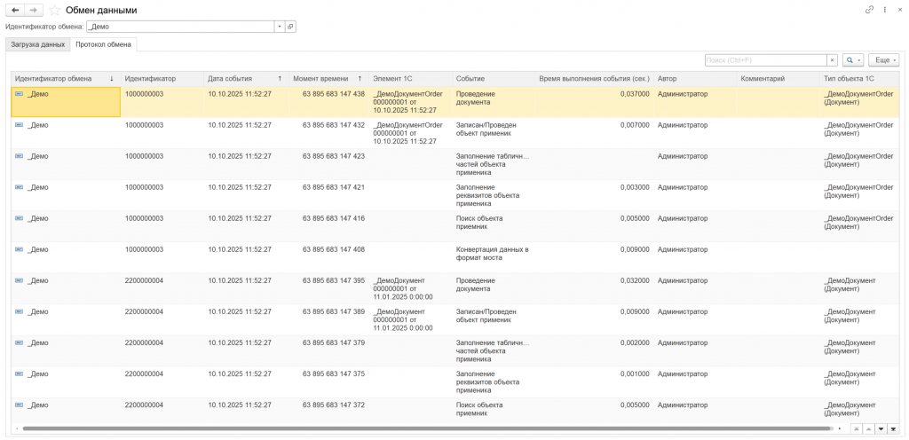
Task: Click the row icon of the time 63 895 683 147 432 row
Action: coord(20,125)
